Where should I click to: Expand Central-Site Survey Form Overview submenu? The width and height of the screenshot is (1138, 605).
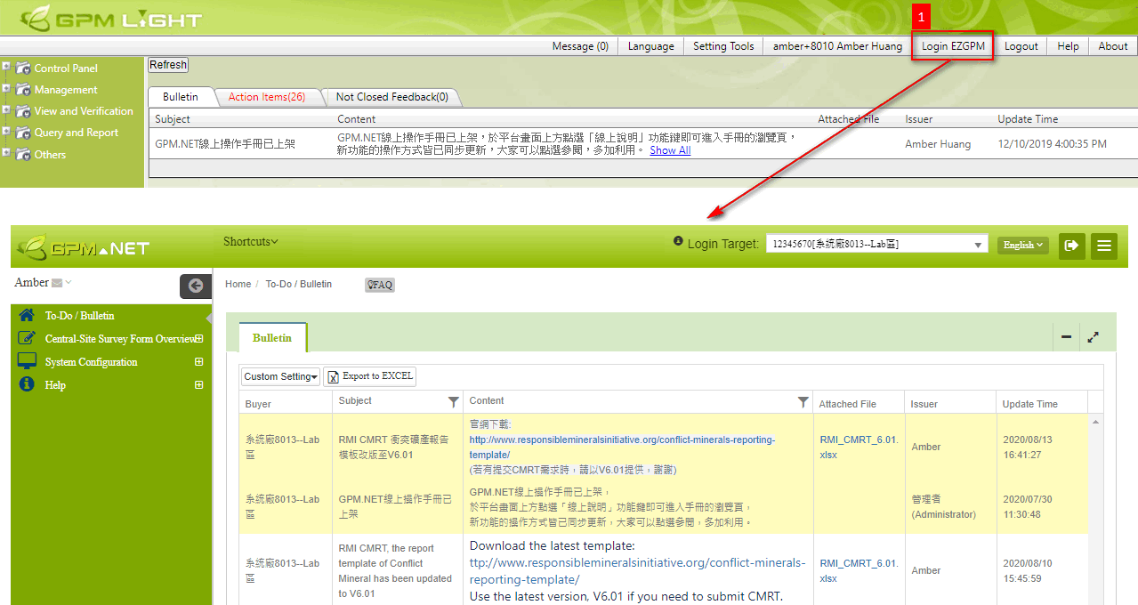[x=199, y=339]
